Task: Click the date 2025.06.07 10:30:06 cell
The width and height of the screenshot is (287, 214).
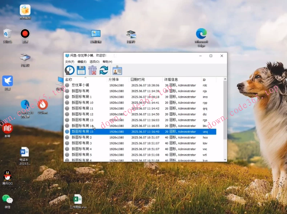Action: 145,85
